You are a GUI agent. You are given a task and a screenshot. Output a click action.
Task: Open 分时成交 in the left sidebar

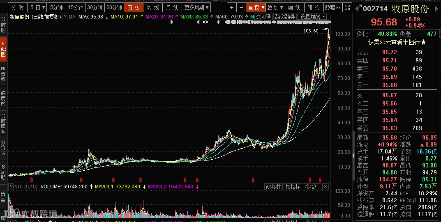pyautogui.click(x=3, y=123)
